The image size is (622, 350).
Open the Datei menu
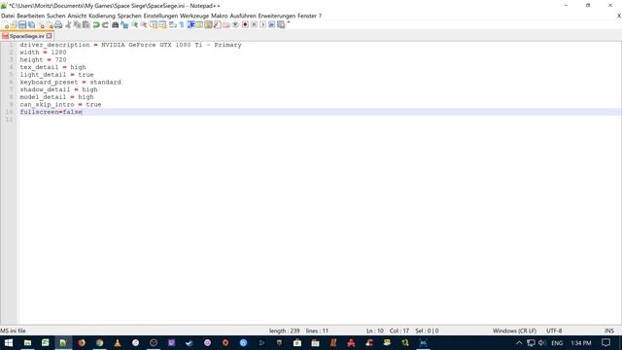click(8, 16)
